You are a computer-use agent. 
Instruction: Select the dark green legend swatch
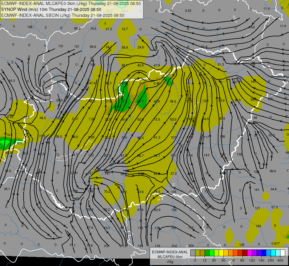click(207, 253)
